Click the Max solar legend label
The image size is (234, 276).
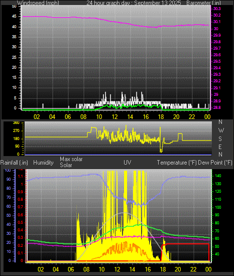coord(71,159)
